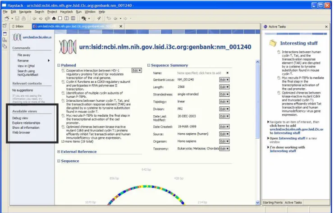Viewport: 334px width, 213px height.
Task: Click the document icon beside 'Cyclin K functions' item
Action: [x=63, y=82]
